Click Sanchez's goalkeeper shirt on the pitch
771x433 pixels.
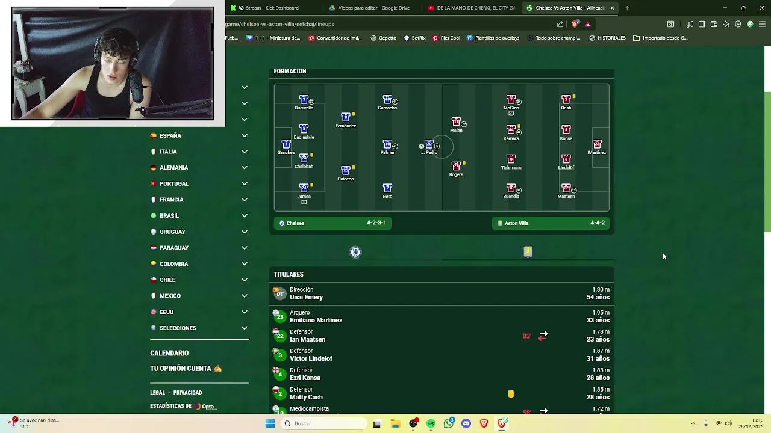[286, 144]
